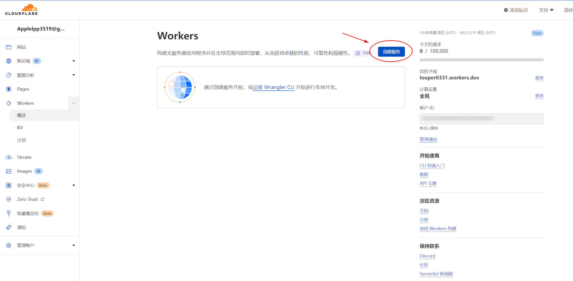Open the API 令牌 link
Viewport: 573px width, 281px height.
[x=428, y=183]
